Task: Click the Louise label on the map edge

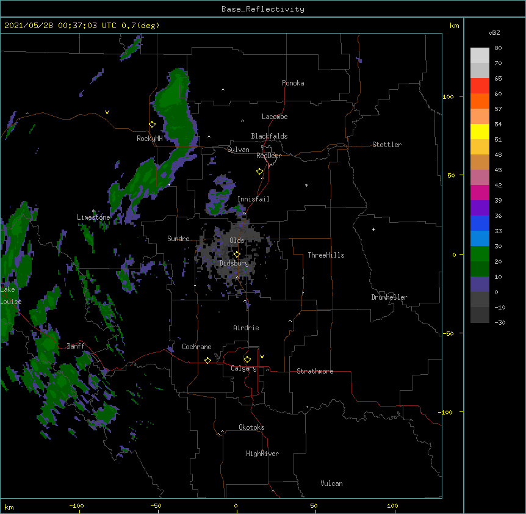Action: click(11, 302)
